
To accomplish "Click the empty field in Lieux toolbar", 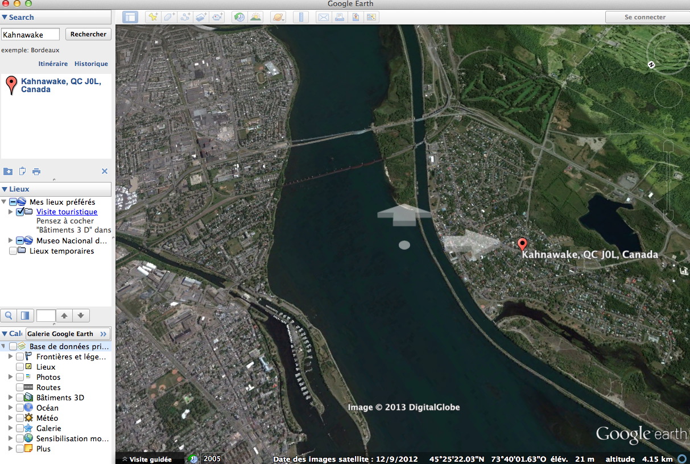I will tap(46, 315).
